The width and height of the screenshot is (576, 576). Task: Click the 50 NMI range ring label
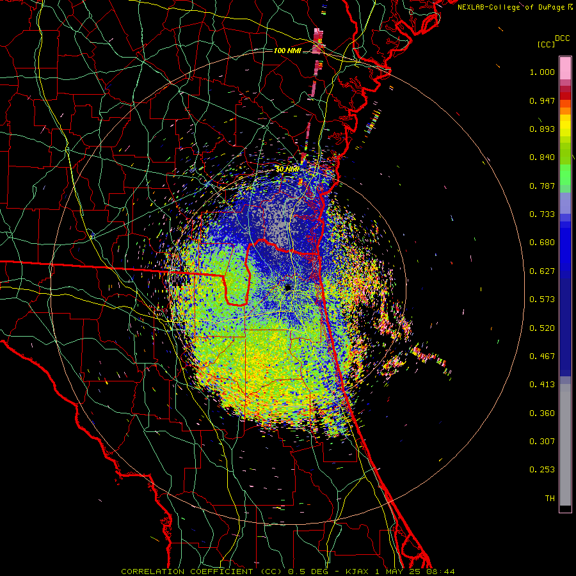click(287, 169)
